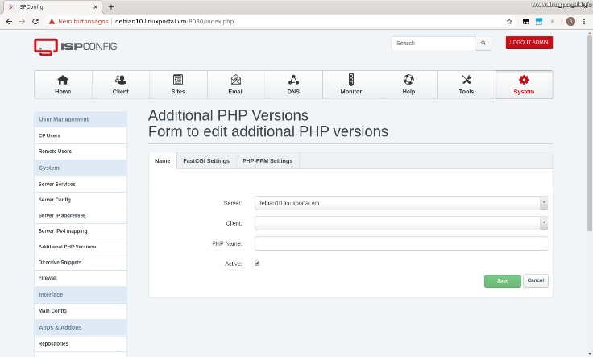This screenshot has height=357, width=593.
Task: Switch to the Name tab
Action: coord(163,160)
